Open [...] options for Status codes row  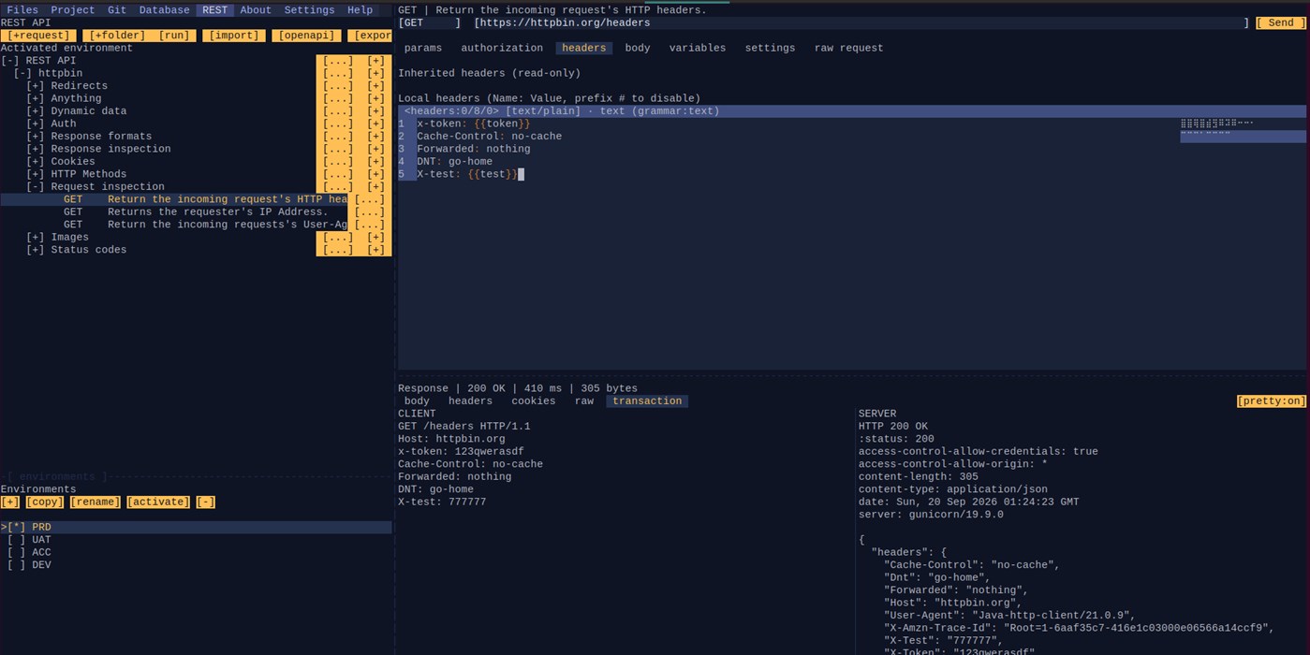338,250
